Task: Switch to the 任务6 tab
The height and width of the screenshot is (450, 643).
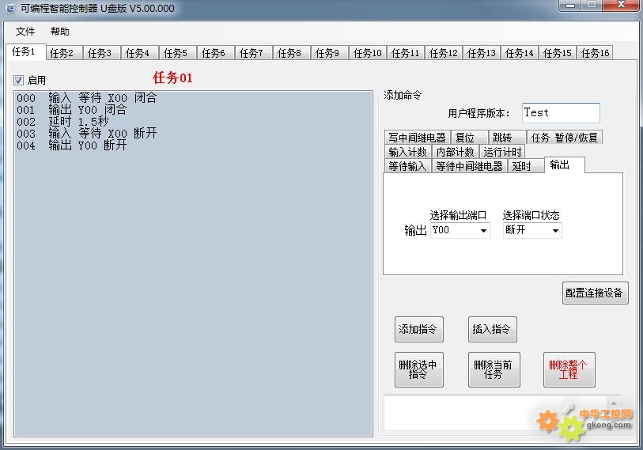Action: pyautogui.click(x=216, y=53)
